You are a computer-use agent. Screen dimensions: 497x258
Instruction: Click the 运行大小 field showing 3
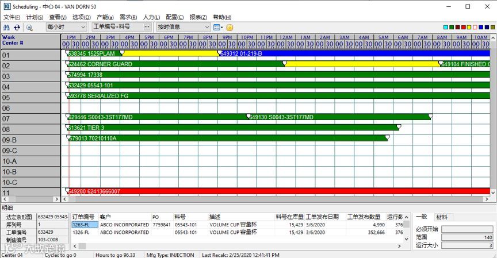click(467, 245)
